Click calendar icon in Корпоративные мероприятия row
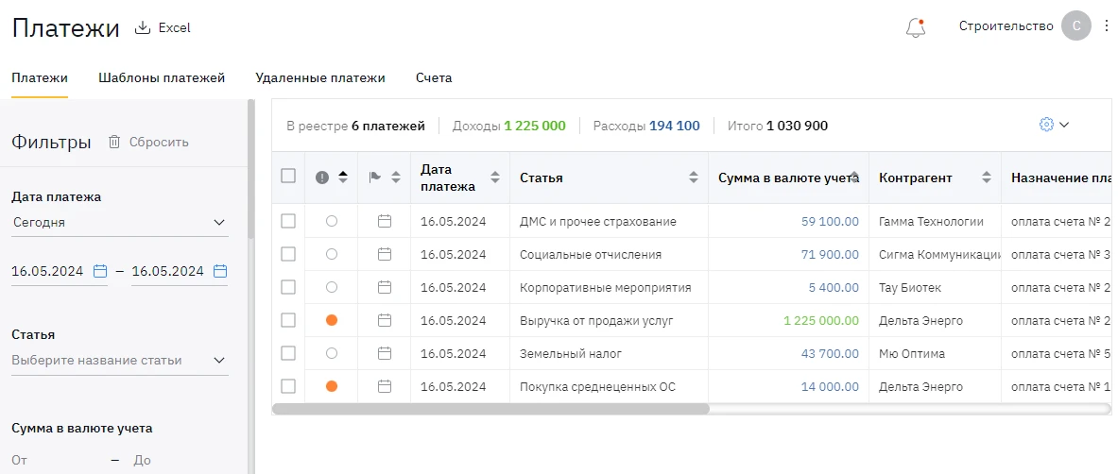This screenshot has width=1118, height=474. tap(385, 287)
